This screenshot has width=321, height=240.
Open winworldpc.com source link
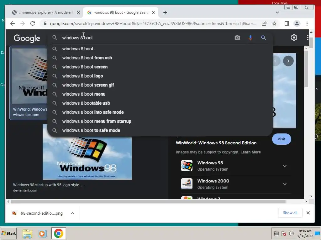26,115
